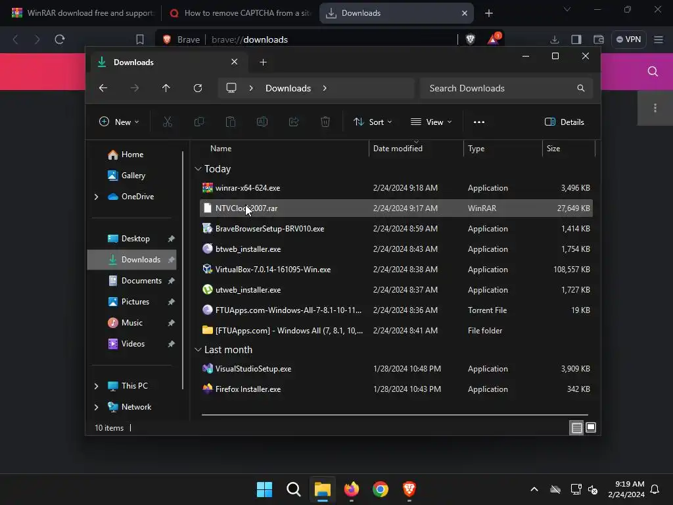
Task: Bookmark this page in Brave
Action: (140, 39)
